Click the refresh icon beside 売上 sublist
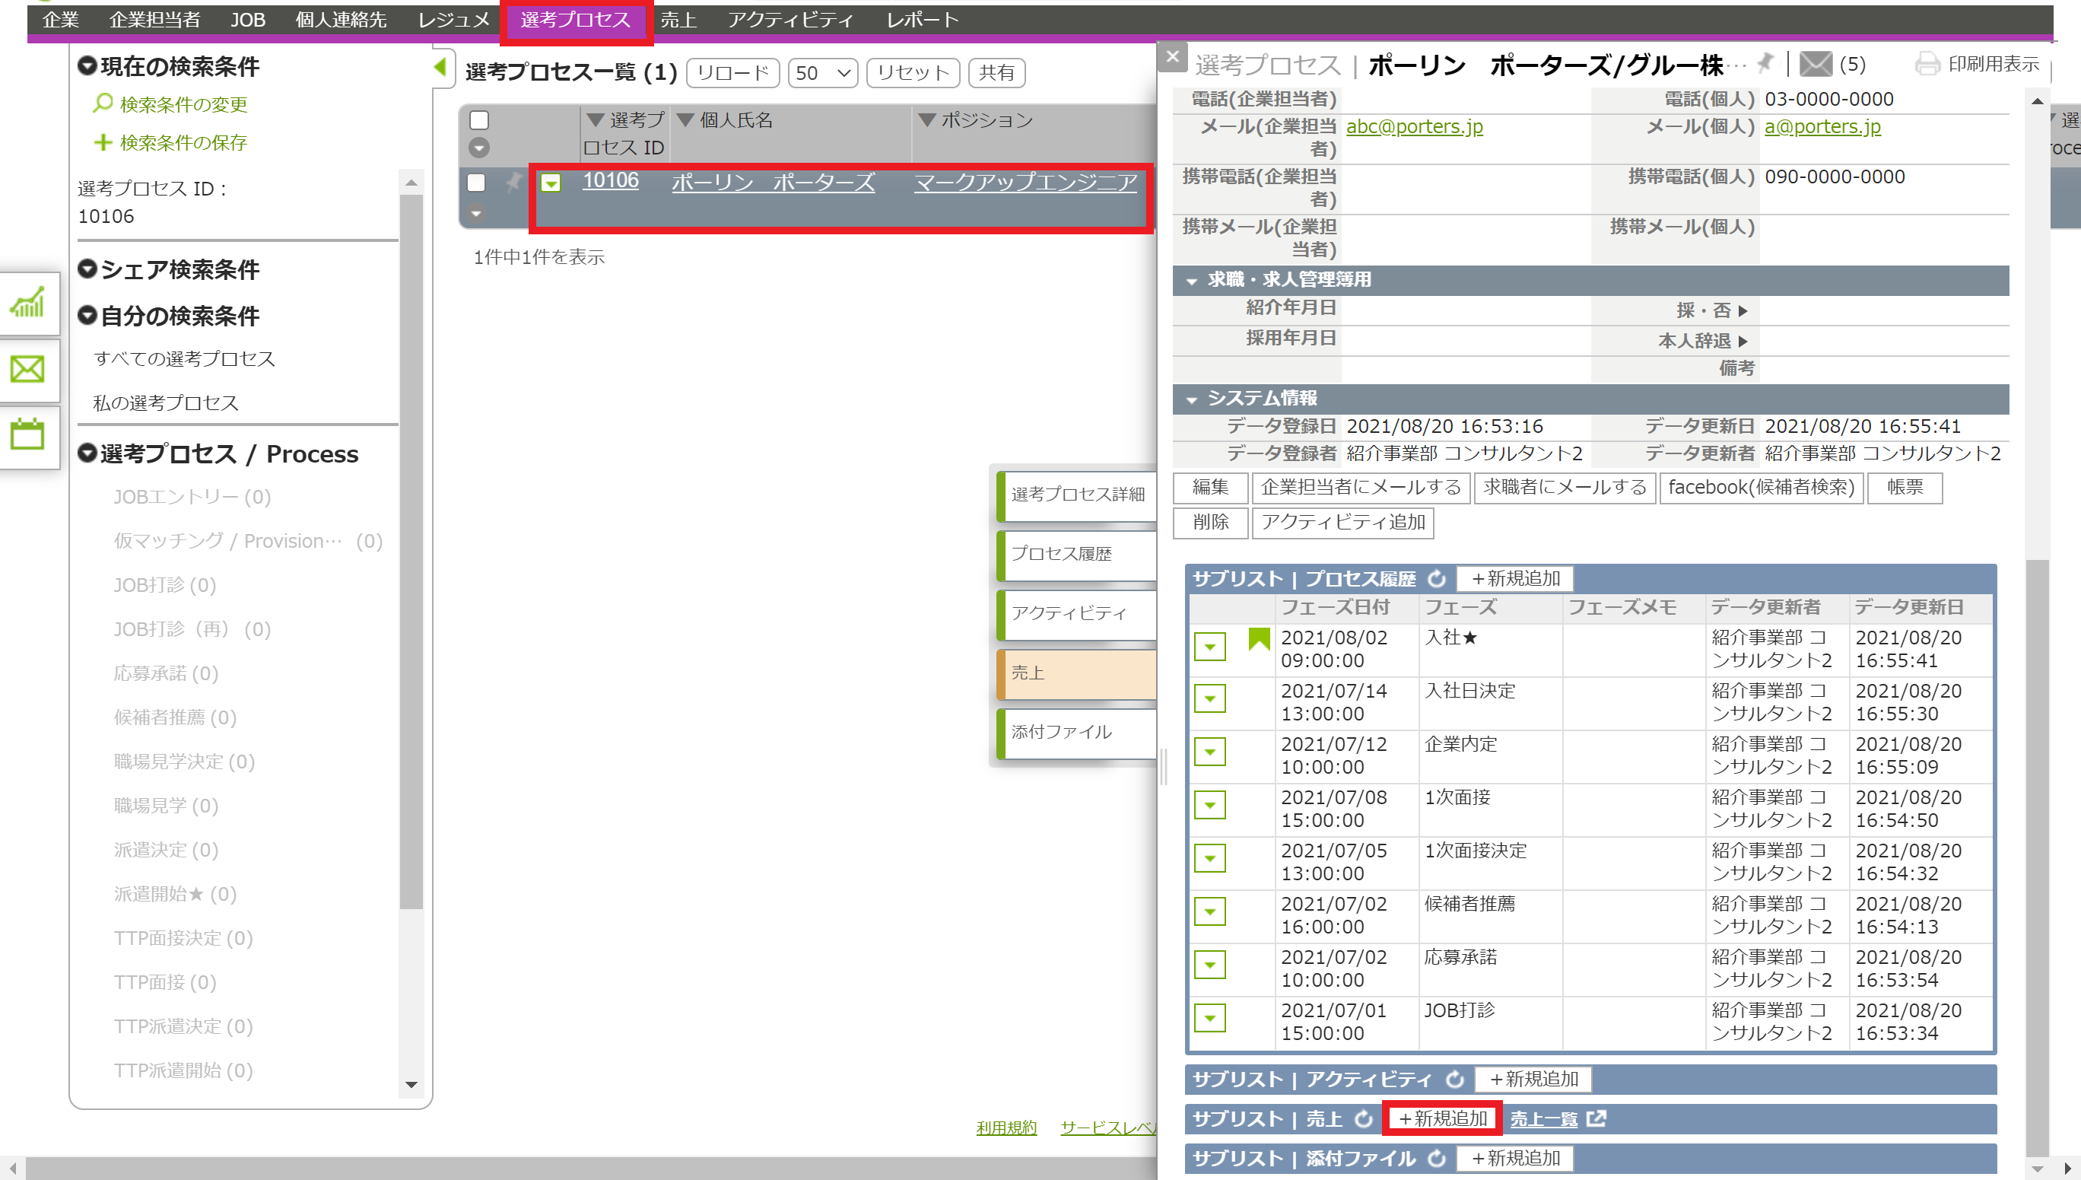The width and height of the screenshot is (2081, 1180). pos(1364,1118)
